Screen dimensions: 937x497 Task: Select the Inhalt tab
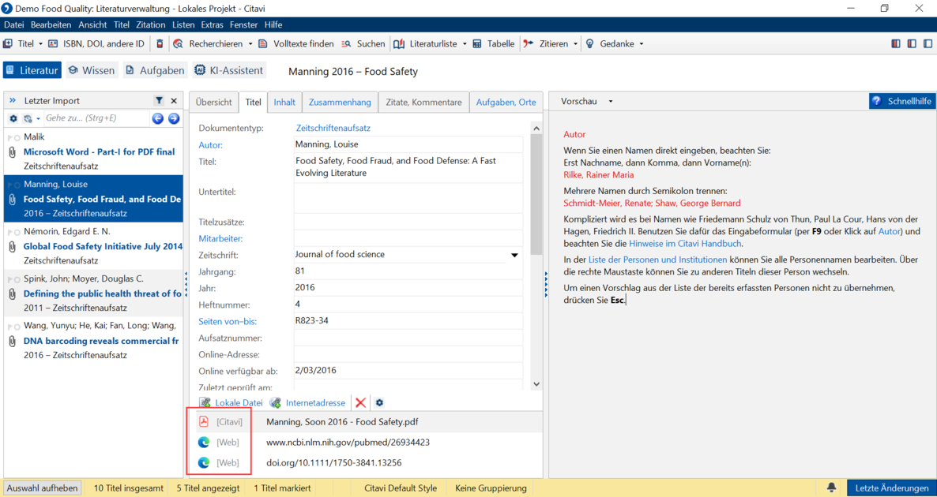coord(284,102)
